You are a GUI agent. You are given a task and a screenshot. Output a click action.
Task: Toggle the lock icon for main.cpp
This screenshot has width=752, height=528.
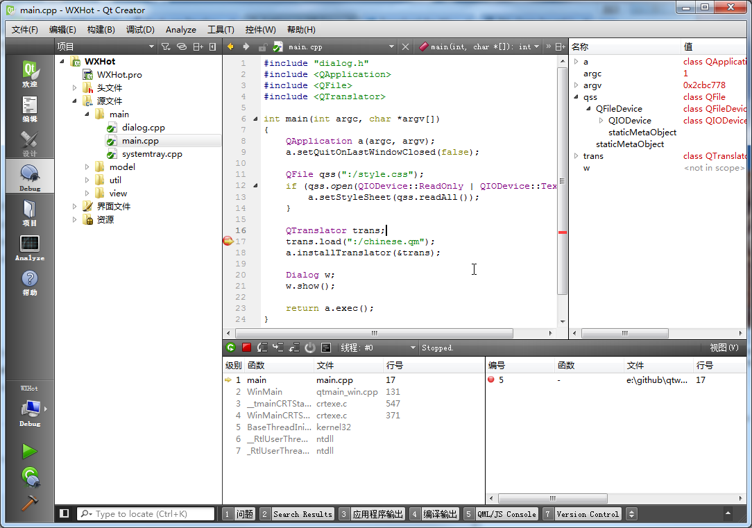(x=262, y=46)
